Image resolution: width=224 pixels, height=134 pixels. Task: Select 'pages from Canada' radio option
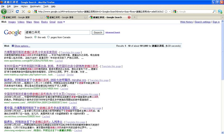pos(48,37)
